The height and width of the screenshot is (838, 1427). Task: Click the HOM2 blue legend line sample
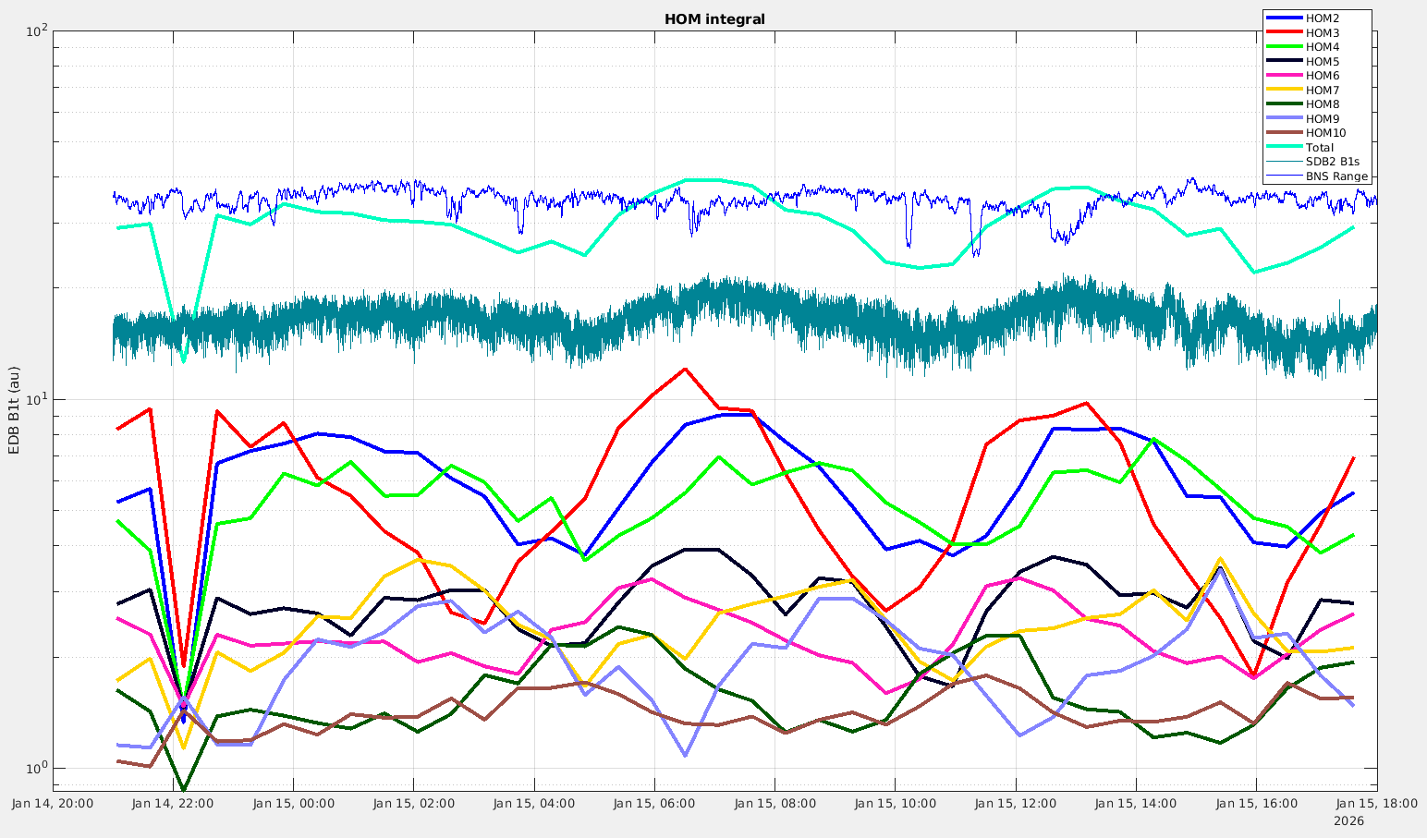point(1284,18)
